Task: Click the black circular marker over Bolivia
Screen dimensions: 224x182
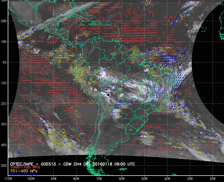Action: coord(108,95)
